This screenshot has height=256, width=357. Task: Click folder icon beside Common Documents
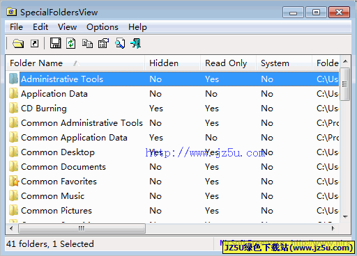pos(13,167)
